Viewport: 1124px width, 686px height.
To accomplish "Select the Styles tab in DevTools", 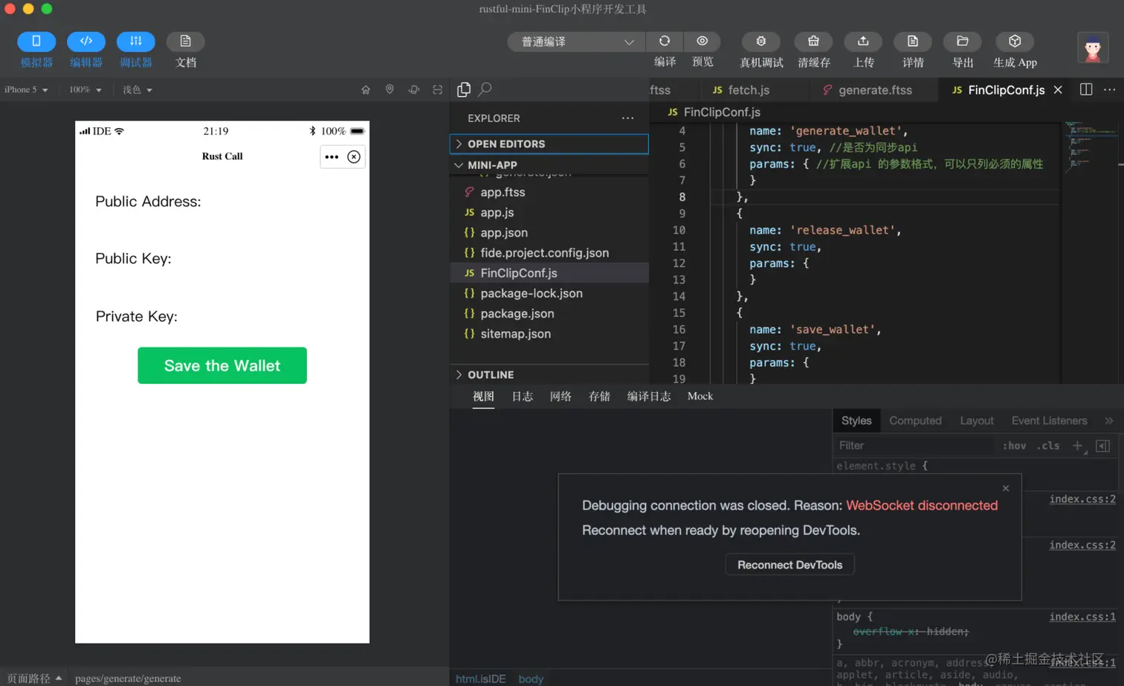I will (856, 421).
